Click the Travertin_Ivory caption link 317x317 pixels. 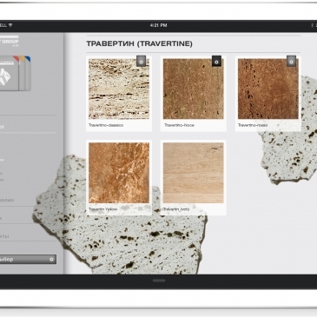pos(176,209)
